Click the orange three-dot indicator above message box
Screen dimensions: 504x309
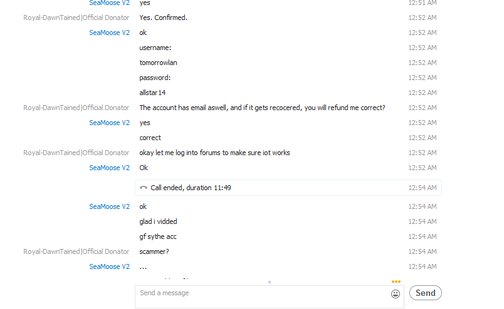(396, 281)
